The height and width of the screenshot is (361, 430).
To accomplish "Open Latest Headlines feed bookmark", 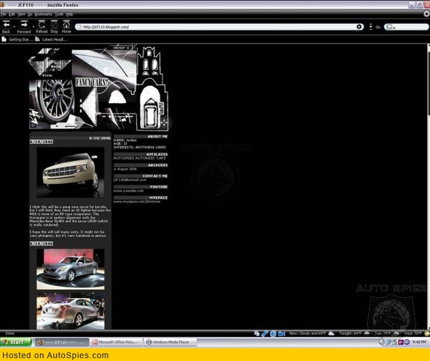I will point(51,39).
